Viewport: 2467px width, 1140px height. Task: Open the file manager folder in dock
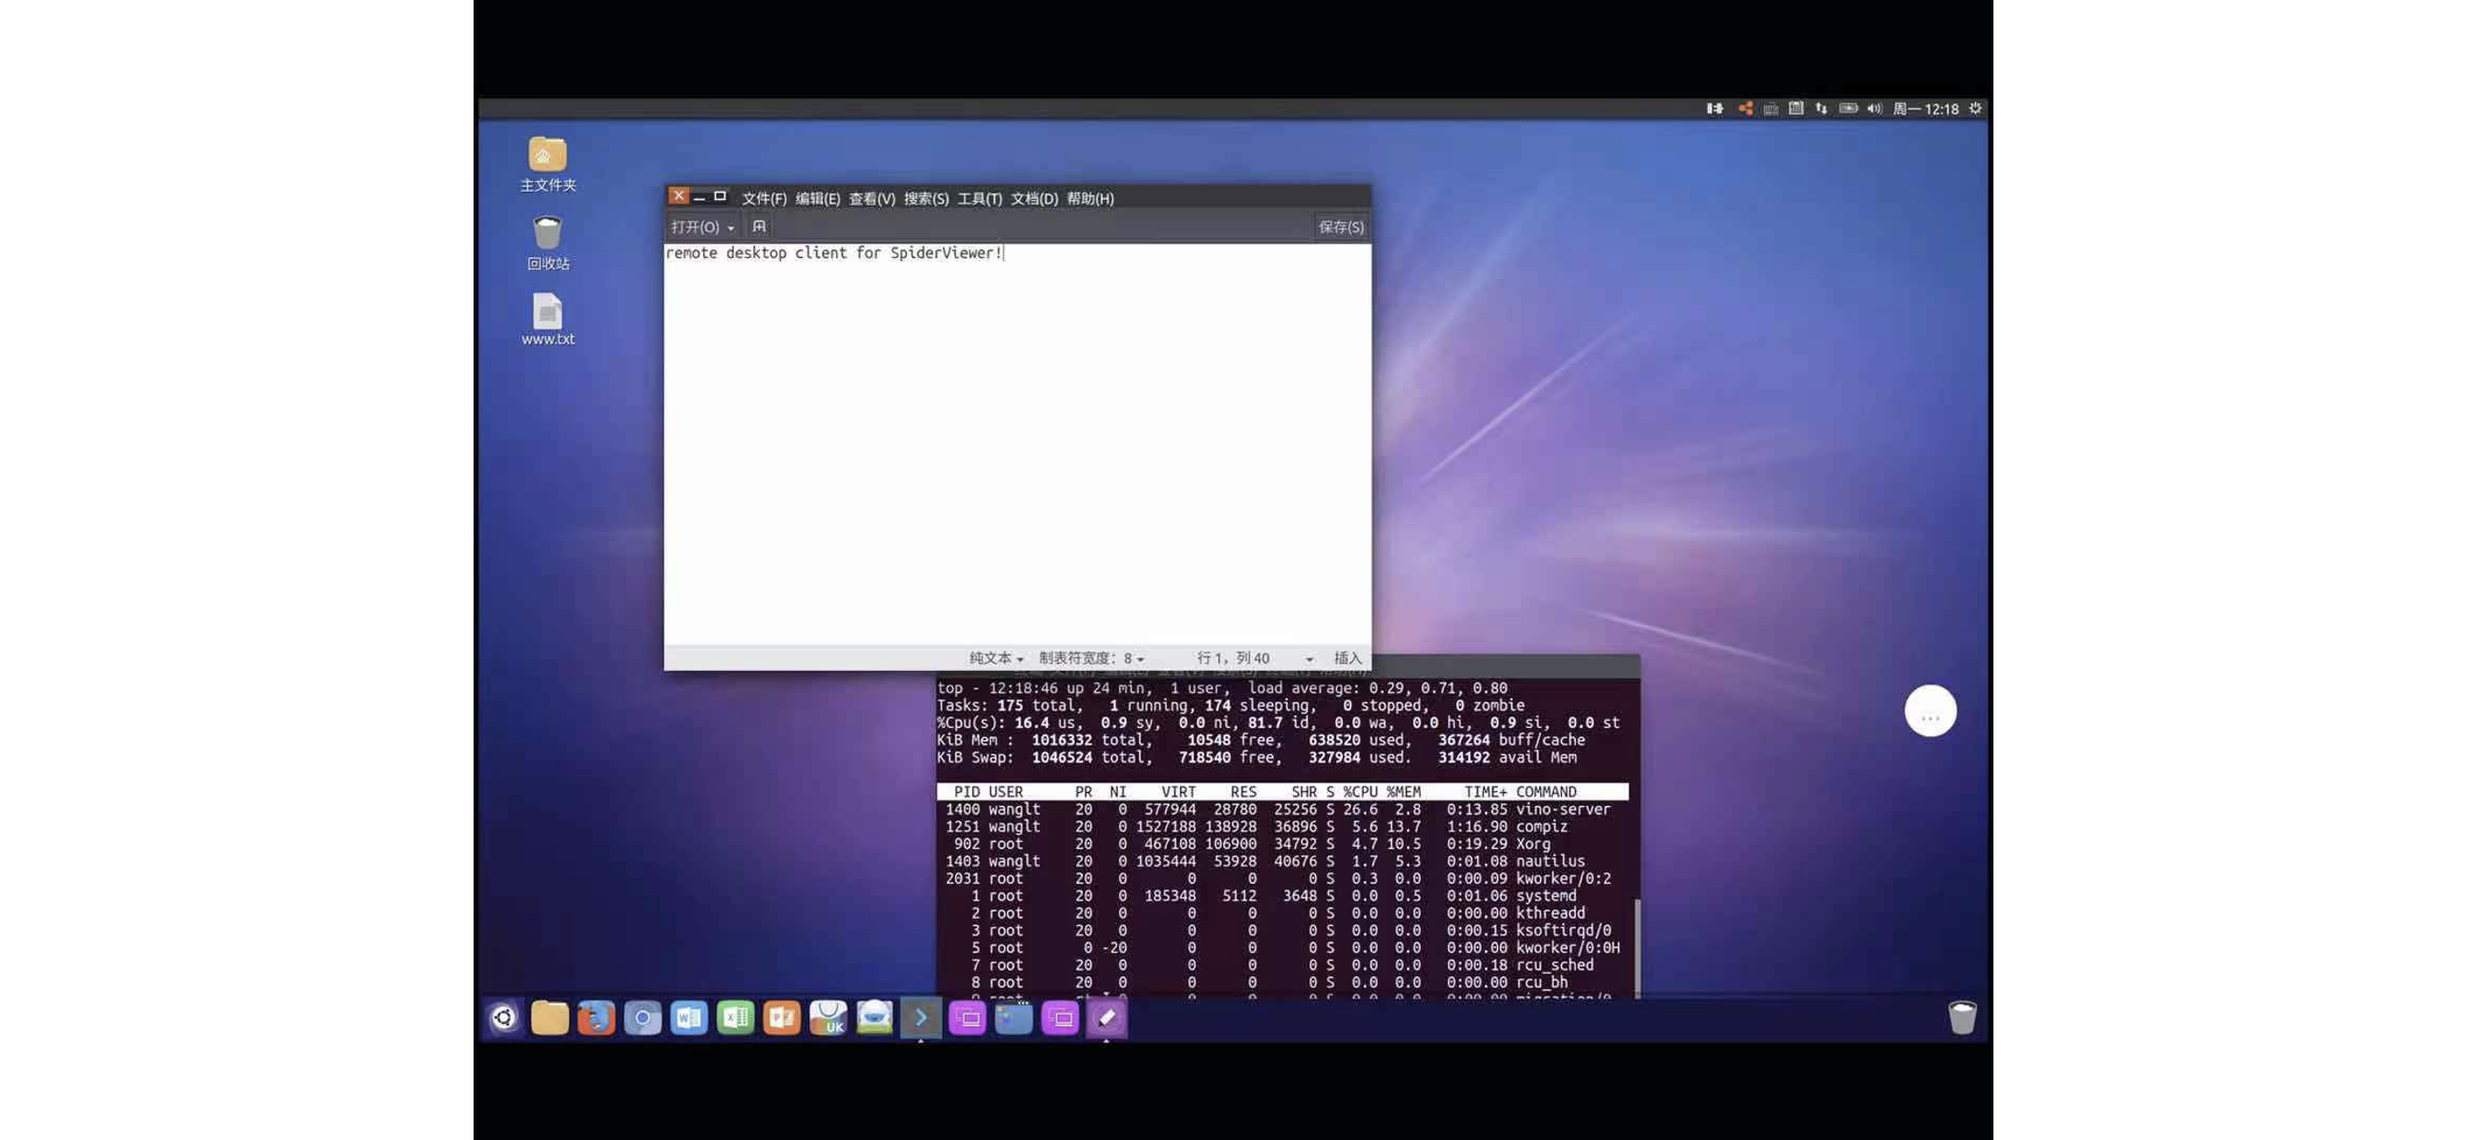pos(550,1017)
